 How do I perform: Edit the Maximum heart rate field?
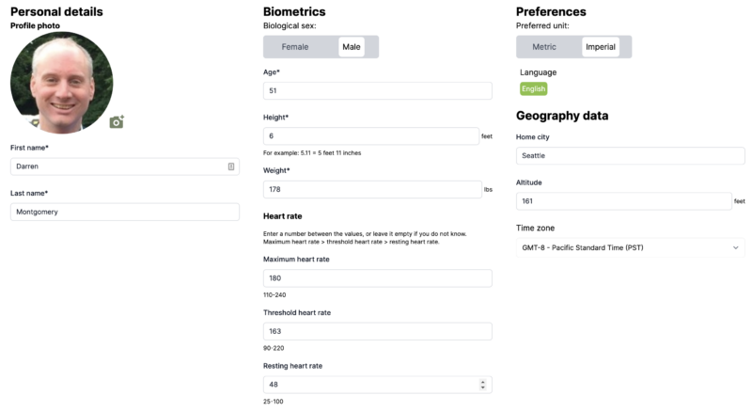pyautogui.click(x=378, y=278)
